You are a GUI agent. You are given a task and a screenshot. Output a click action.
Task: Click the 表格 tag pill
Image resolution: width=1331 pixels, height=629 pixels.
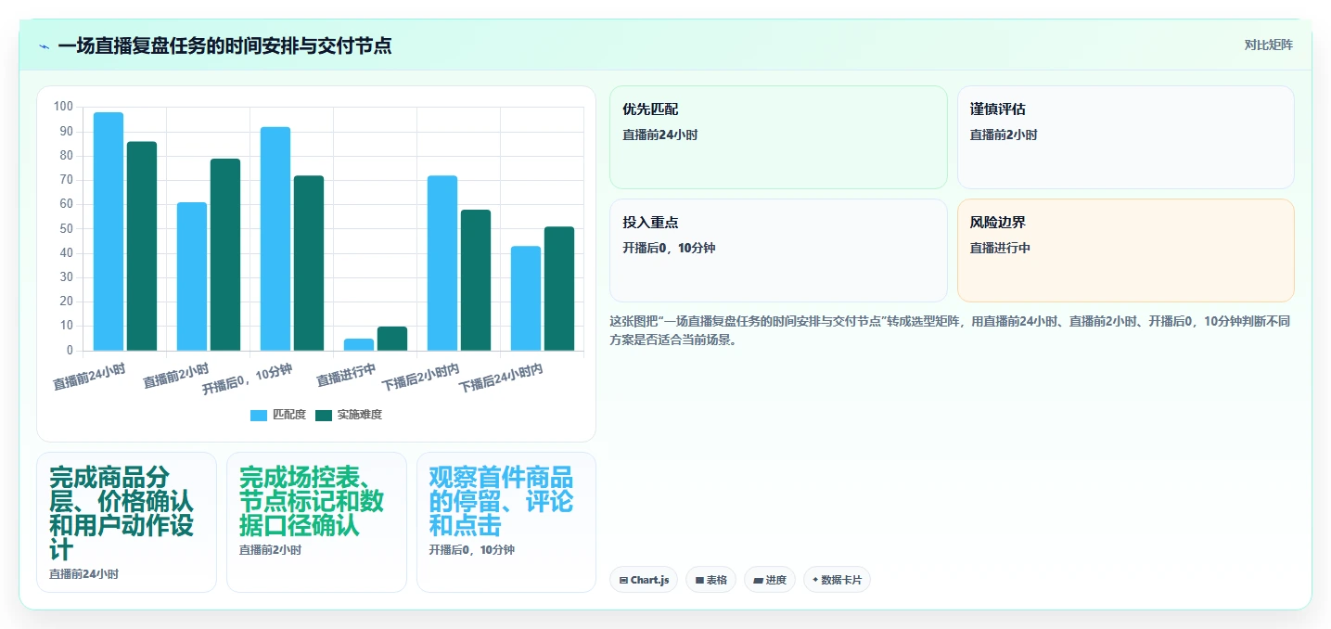711,580
